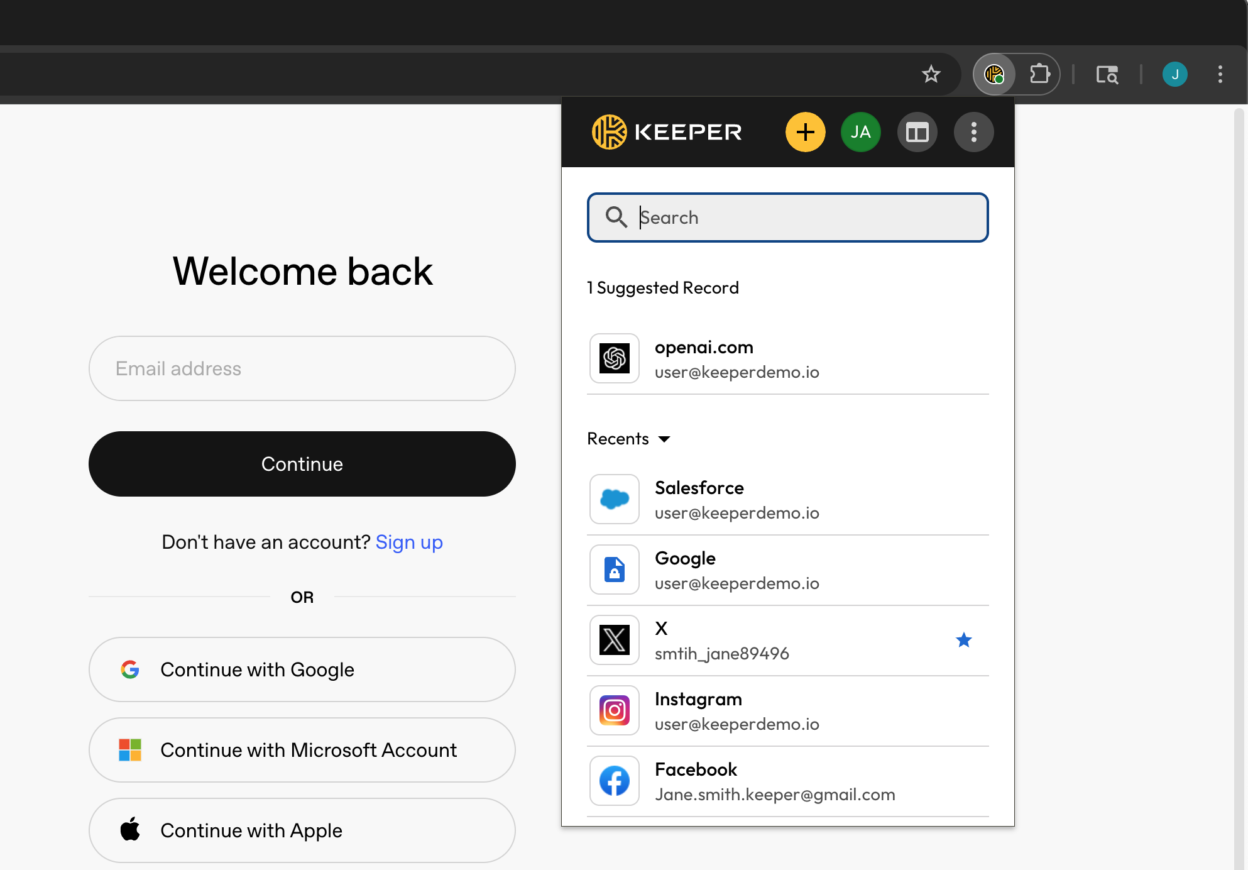Click the Instagram logo icon
Viewport: 1248px width, 870px height.
[615, 710]
